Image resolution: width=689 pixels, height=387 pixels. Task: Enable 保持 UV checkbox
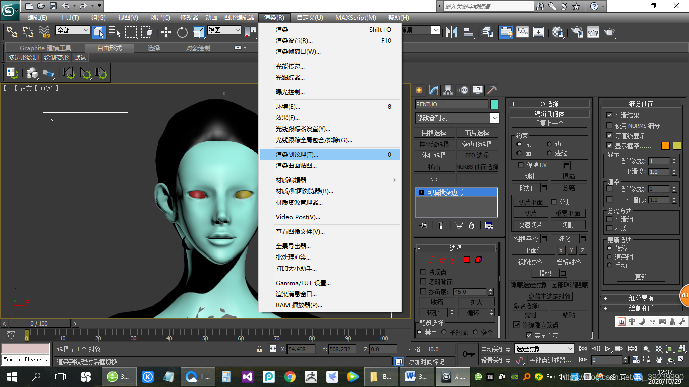coord(521,165)
